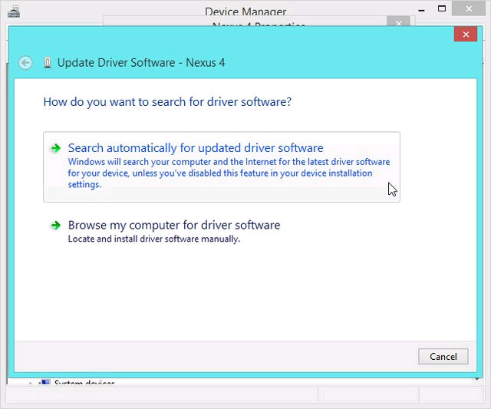Minimize the Device Manager window

(x=421, y=10)
